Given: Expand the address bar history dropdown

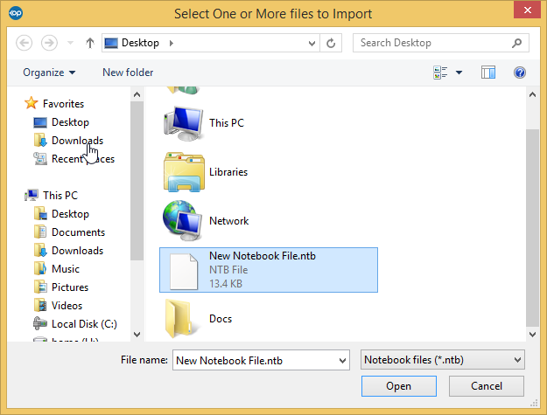Looking at the screenshot, I should (312, 43).
